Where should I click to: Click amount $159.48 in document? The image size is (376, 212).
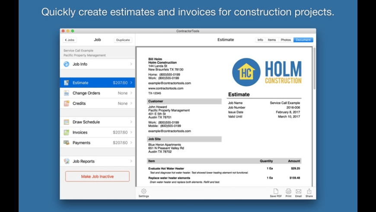[x=295, y=178]
